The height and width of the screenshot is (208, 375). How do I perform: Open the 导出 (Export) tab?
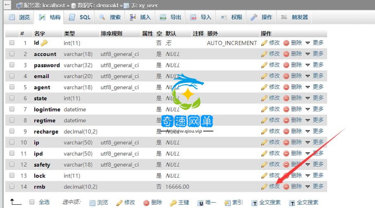tap(170, 17)
